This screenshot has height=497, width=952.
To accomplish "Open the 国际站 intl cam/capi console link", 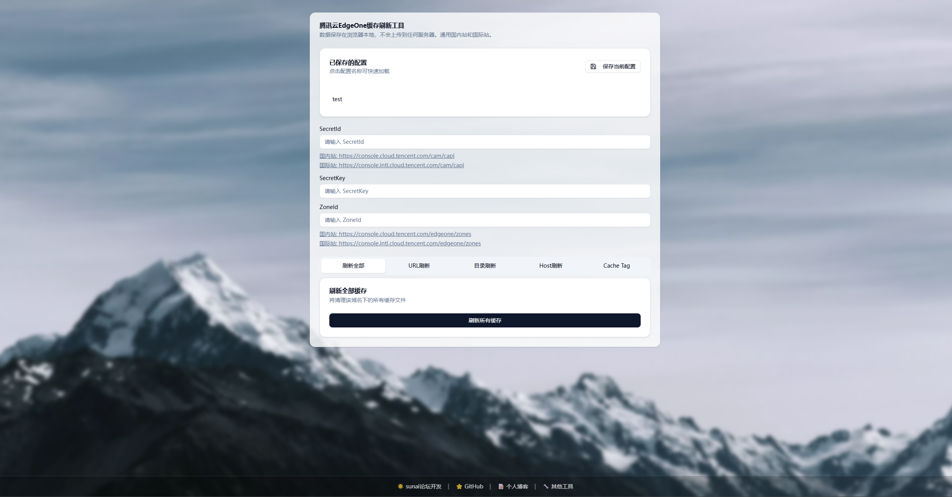I will coord(392,165).
